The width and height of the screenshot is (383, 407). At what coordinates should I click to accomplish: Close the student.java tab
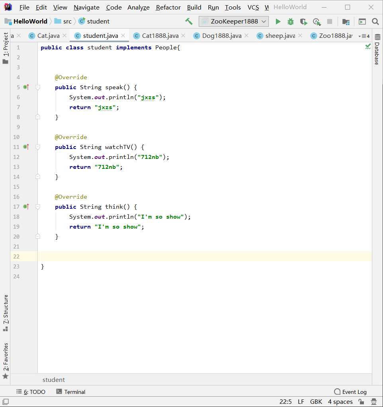123,35
